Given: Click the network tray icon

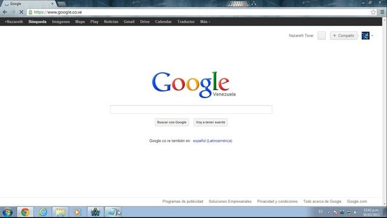Looking at the screenshot, I should 349,213.
